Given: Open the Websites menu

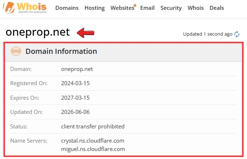Looking at the screenshot, I should pyautogui.click(x=122, y=8).
